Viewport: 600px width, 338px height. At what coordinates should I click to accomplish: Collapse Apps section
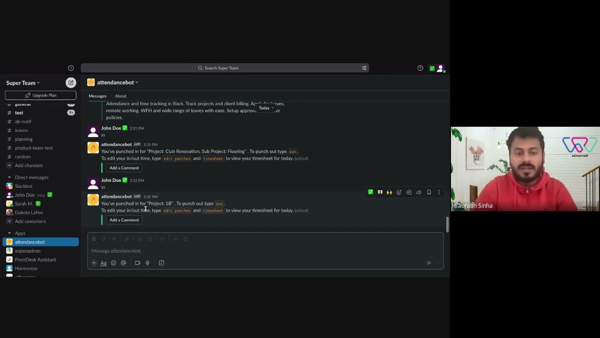coord(9,233)
